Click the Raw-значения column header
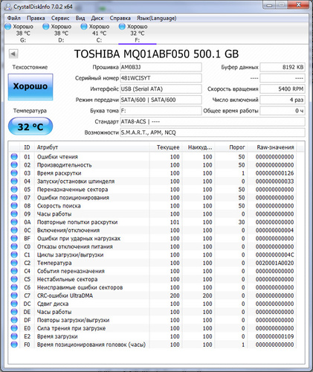 click(x=275, y=147)
